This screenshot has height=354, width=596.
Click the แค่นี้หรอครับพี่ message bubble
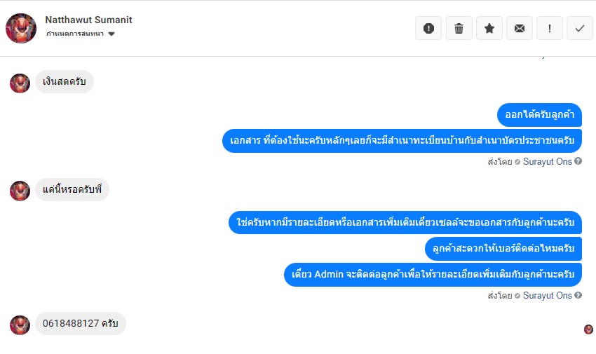pos(72,189)
